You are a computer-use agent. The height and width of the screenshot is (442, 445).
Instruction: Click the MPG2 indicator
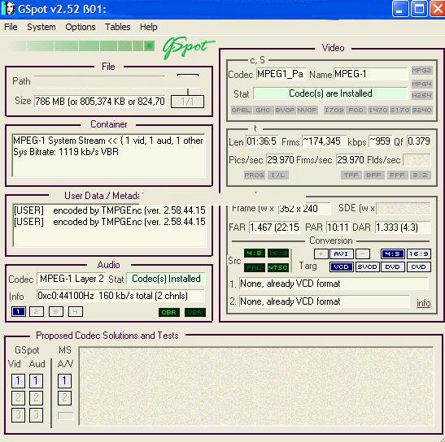421,71
